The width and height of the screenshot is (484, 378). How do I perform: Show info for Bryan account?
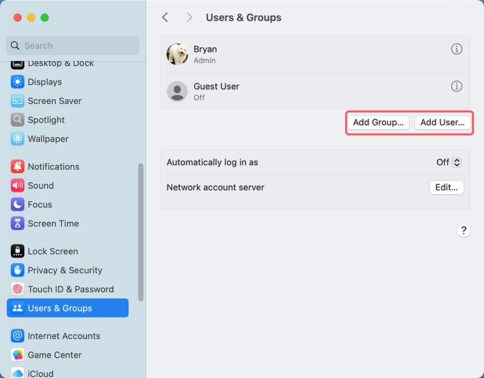point(457,49)
